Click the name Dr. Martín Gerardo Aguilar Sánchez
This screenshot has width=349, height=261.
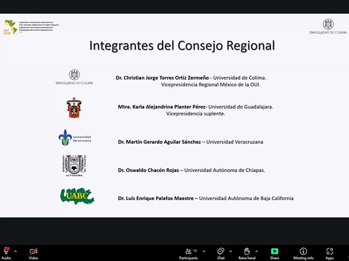pos(160,142)
